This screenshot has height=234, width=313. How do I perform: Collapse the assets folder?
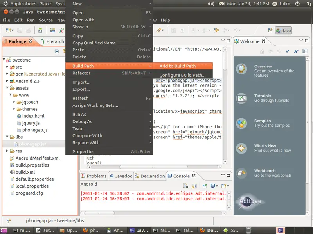point(7,87)
